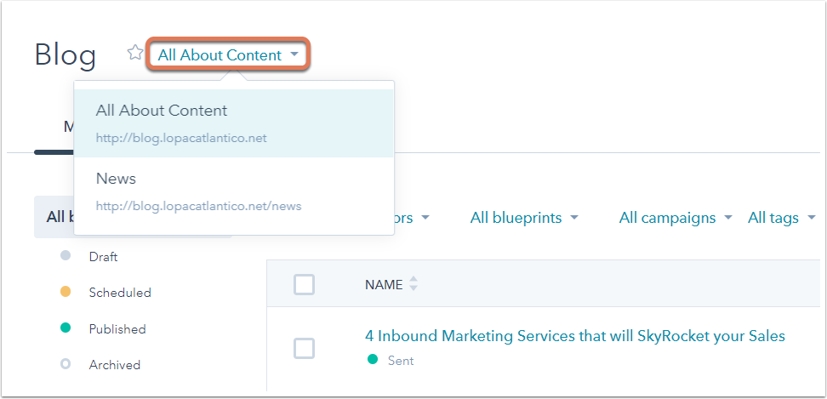This screenshot has height=399, width=827.
Task: Open the All blueprints filter dropdown
Action: [x=524, y=218]
